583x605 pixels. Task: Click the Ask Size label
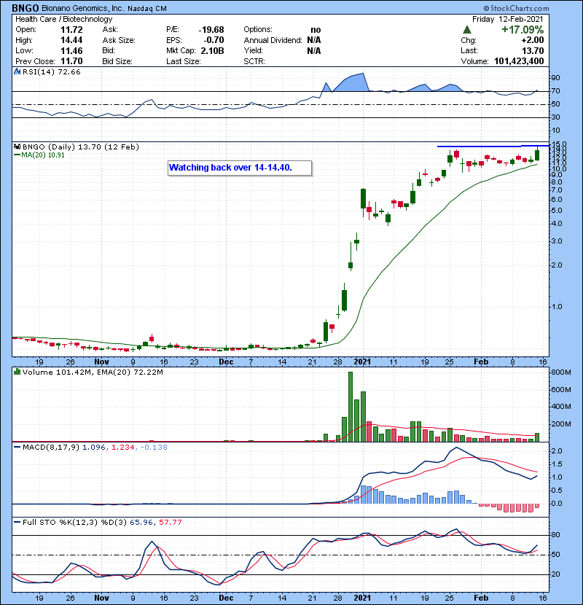[119, 40]
